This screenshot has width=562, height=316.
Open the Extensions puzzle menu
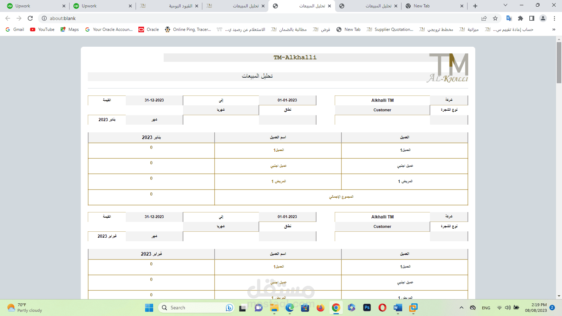(x=521, y=18)
